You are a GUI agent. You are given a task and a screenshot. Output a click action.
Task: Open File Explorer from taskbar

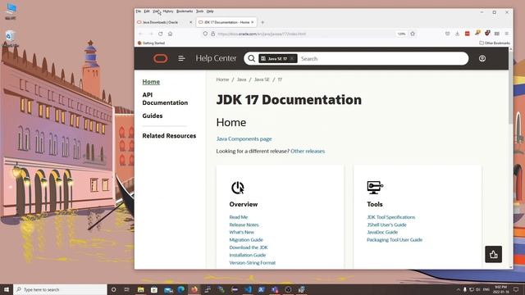coord(140,289)
